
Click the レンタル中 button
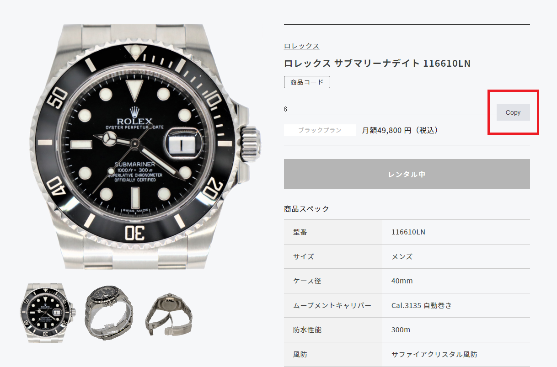(x=407, y=174)
